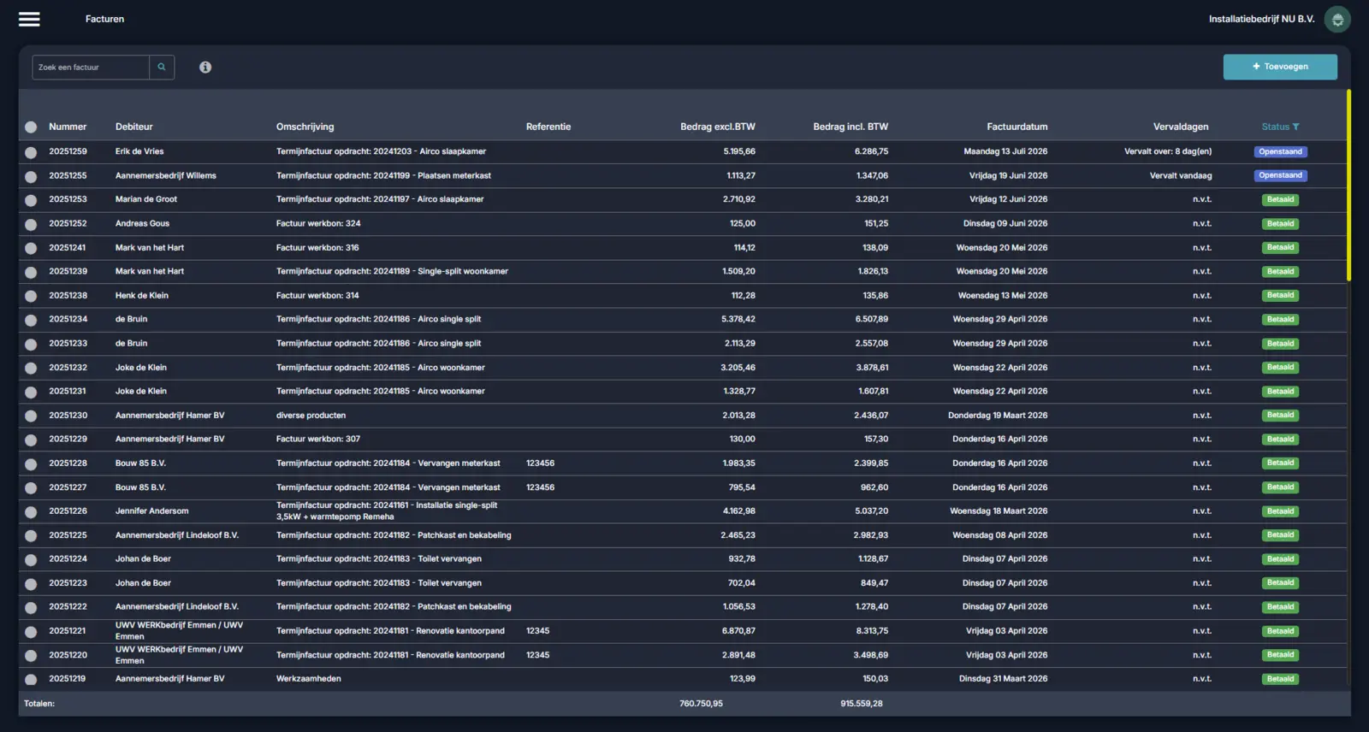Click debtor name Erik de Vries

click(139, 151)
